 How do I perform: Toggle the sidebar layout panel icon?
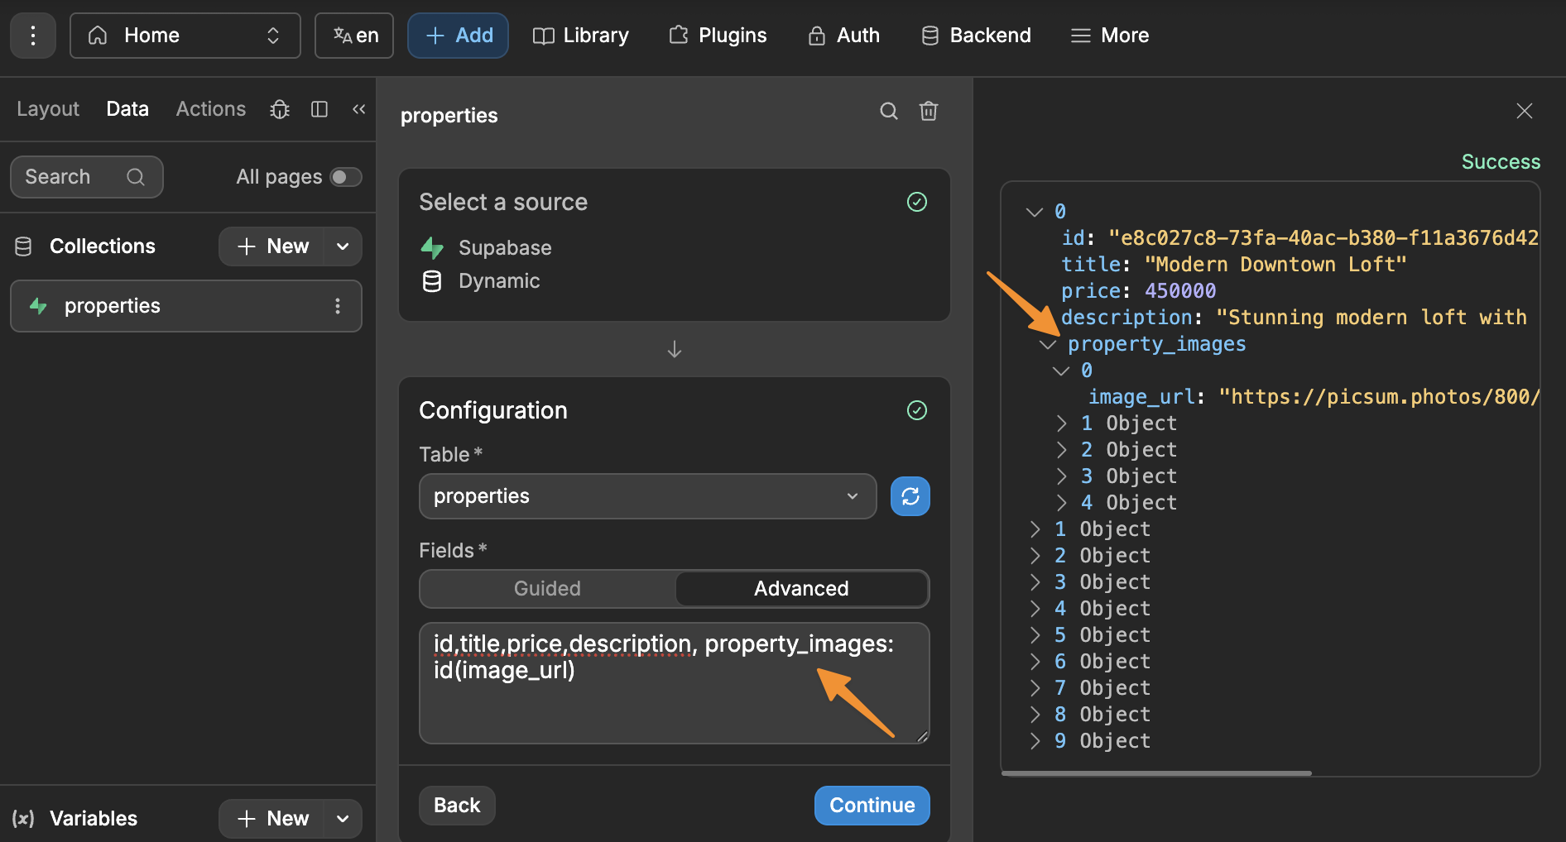(319, 109)
